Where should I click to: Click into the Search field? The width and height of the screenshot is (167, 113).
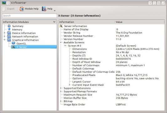(29, 16)
